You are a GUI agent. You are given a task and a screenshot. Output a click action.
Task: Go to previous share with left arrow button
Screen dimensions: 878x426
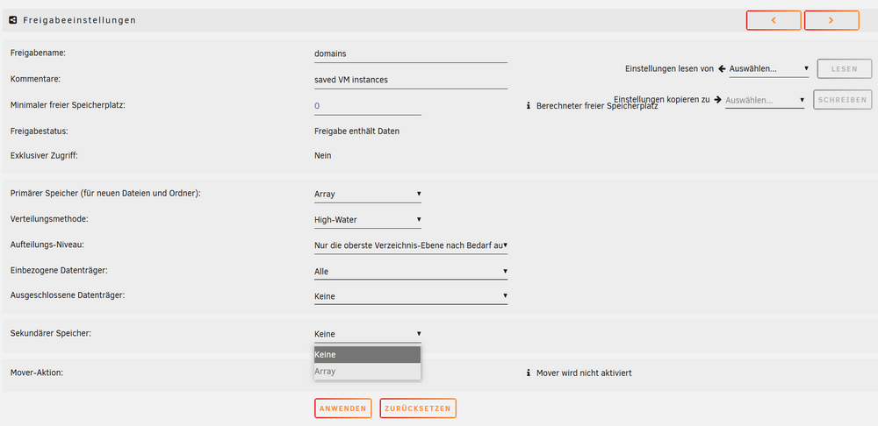(x=774, y=20)
